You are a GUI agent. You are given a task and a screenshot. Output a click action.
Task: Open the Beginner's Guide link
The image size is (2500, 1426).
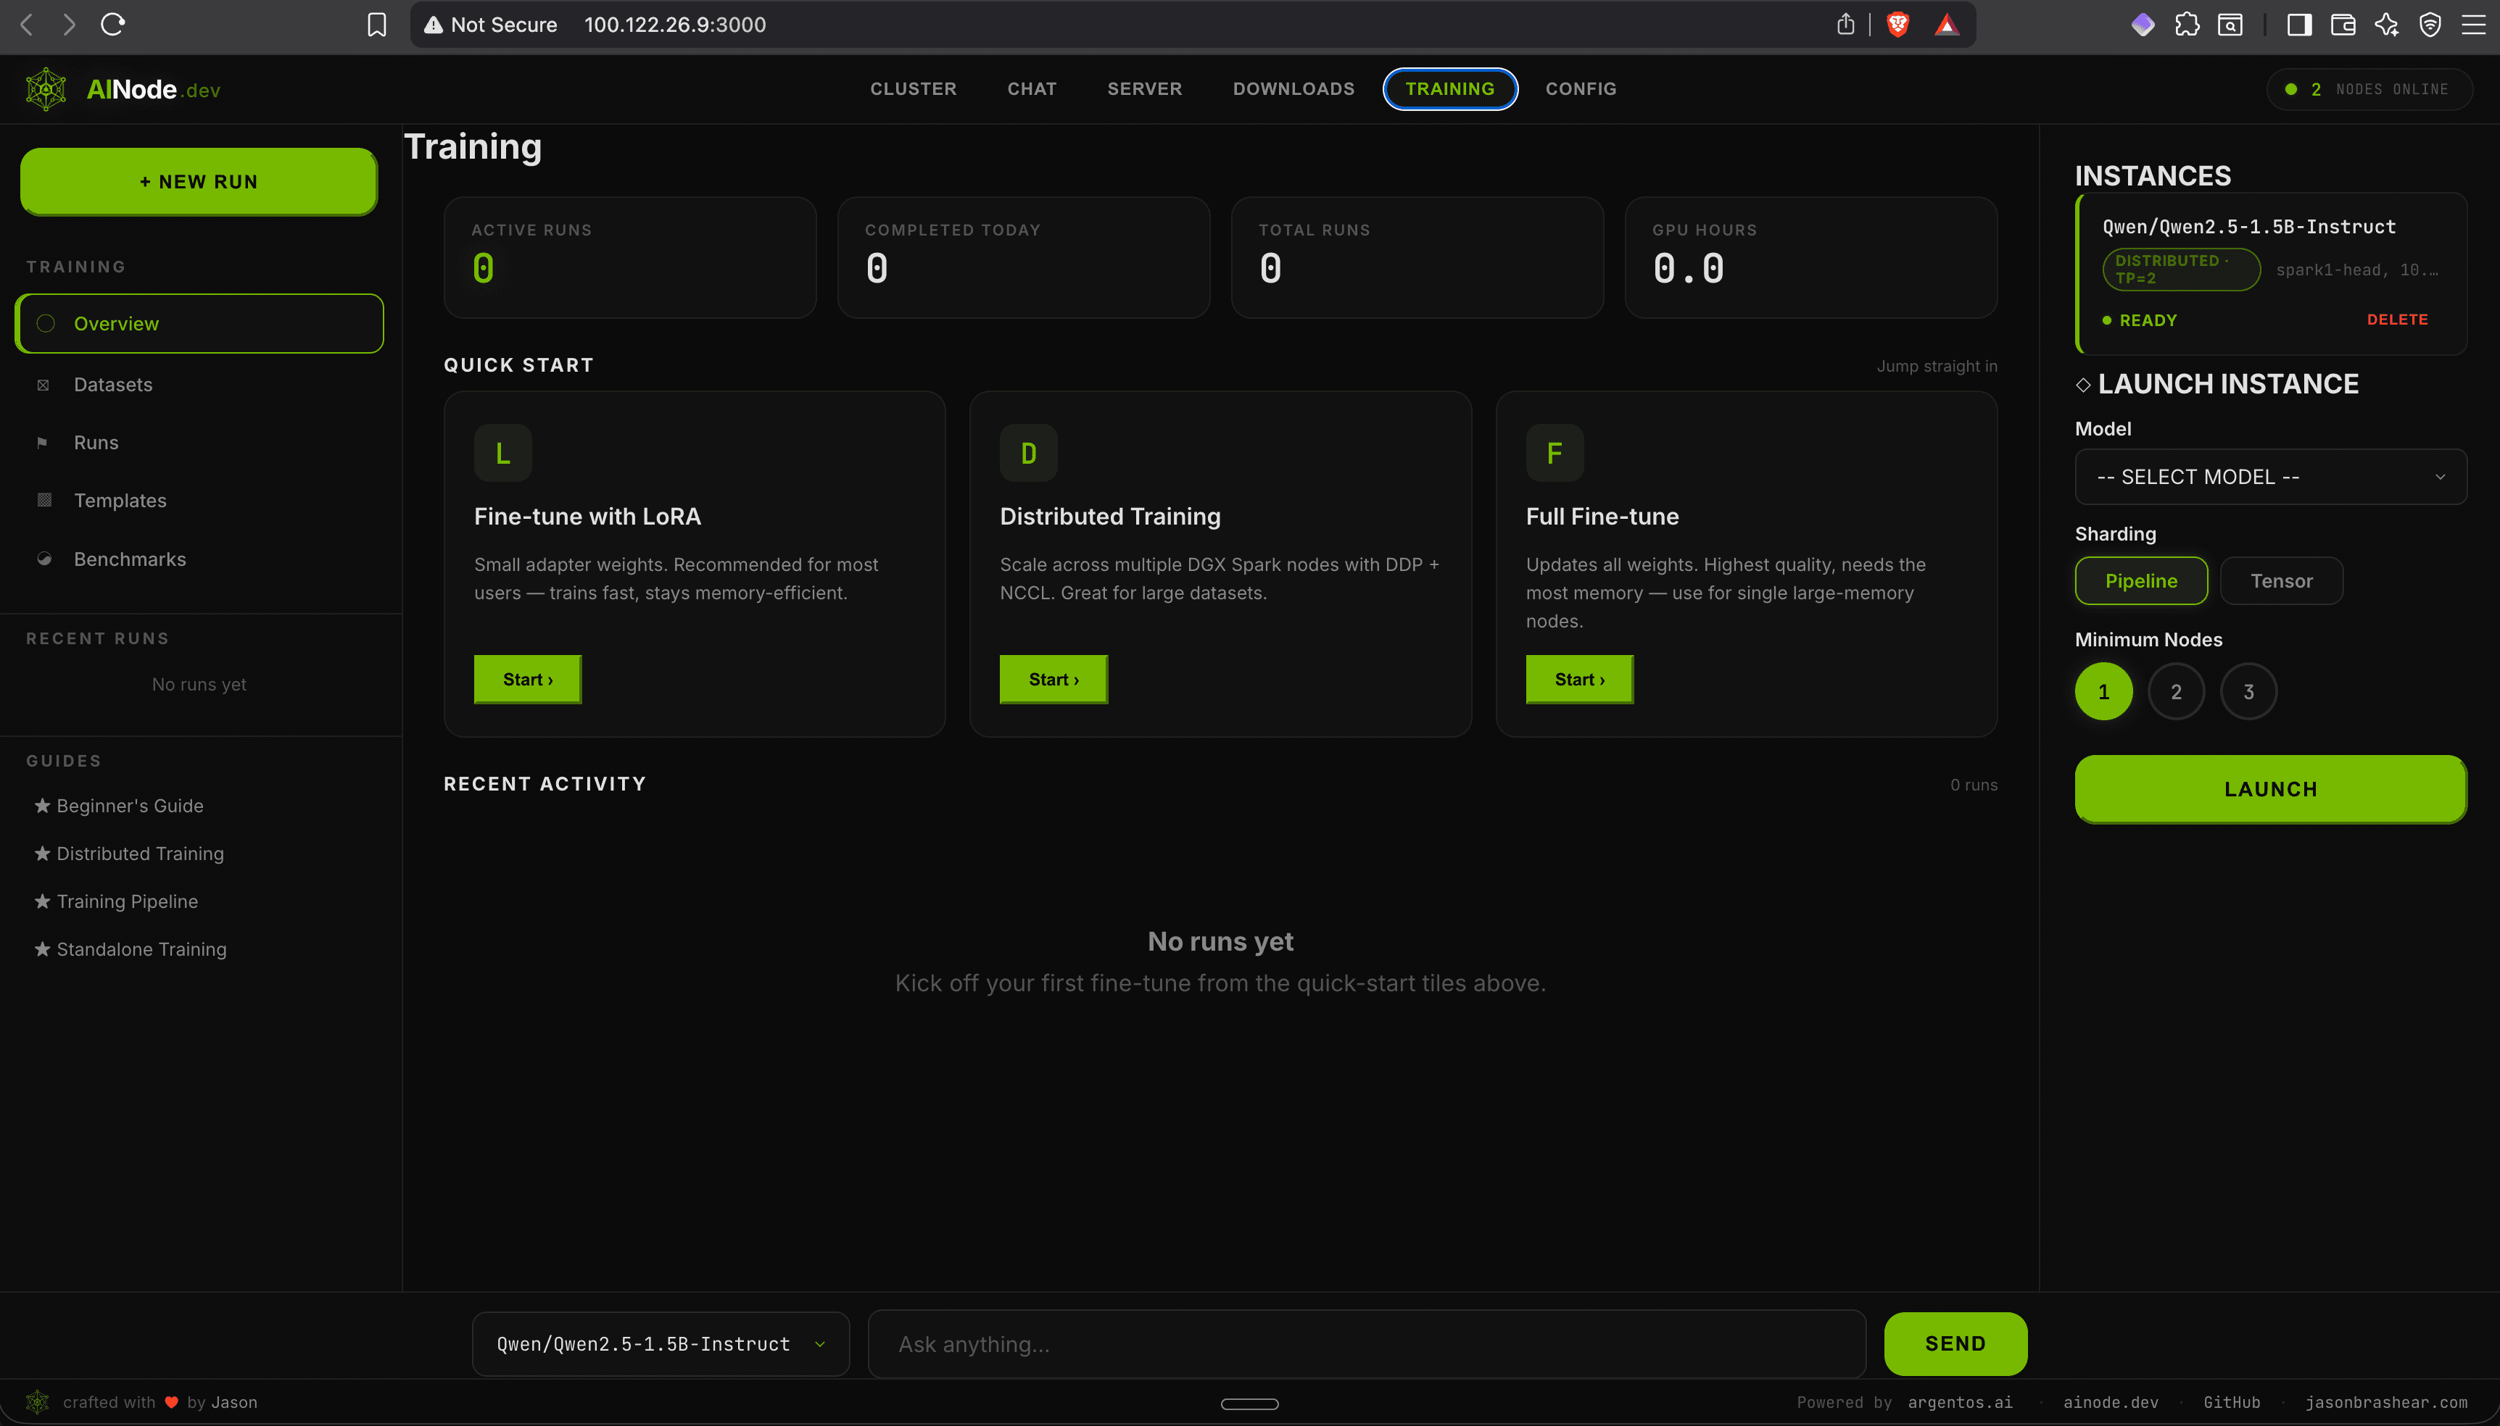(129, 805)
